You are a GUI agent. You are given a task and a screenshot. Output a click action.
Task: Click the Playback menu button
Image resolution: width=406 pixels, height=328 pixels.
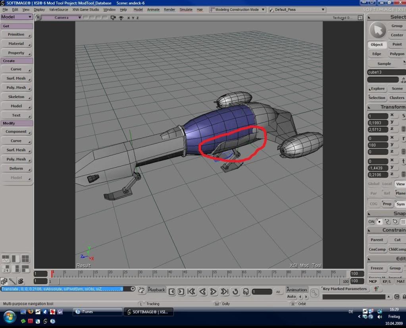coord(156,290)
